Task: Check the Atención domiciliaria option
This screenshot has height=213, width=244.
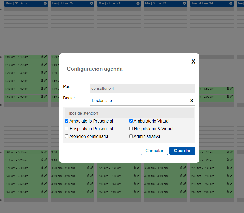Action: pyautogui.click(x=67, y=136)
